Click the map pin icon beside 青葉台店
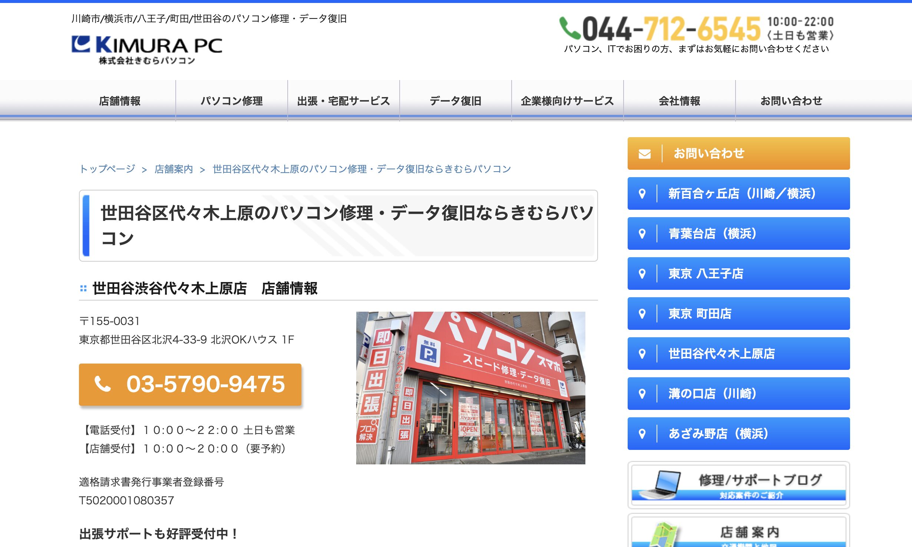 coord(642,233)
